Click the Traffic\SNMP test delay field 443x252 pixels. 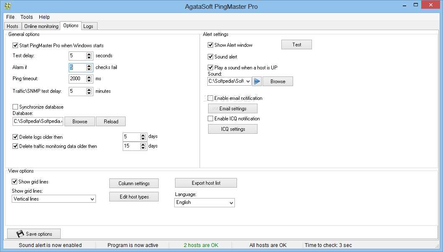coord(78,92)
